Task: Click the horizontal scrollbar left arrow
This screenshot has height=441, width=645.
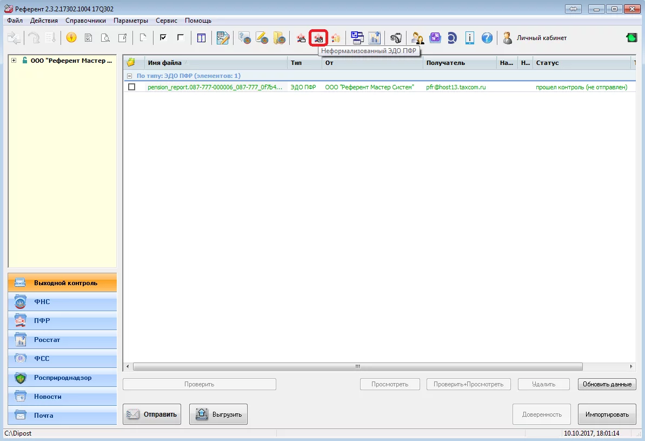Action: tap(128, 366)
